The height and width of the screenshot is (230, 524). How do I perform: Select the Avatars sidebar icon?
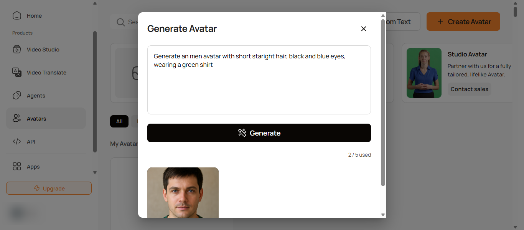point(17,119)
